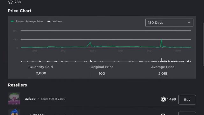Click azizzo's avatar thumbnail

pos(14,98)
